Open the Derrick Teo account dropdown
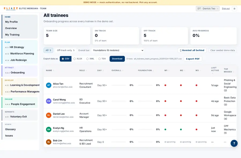241x158 pixels. pyautogui.click(x=208, y=9)
